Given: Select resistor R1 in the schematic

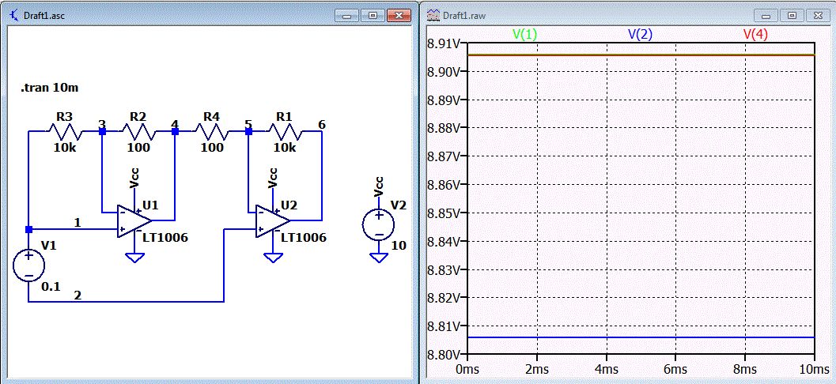Looking at the screenshot, I should click(x=284, y=131).
